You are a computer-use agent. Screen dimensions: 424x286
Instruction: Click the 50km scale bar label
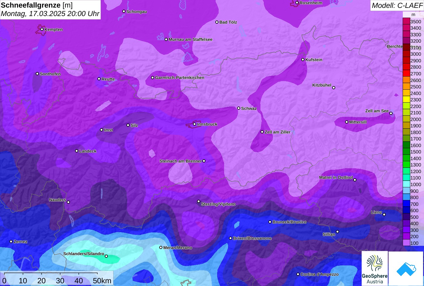point(102,281)
